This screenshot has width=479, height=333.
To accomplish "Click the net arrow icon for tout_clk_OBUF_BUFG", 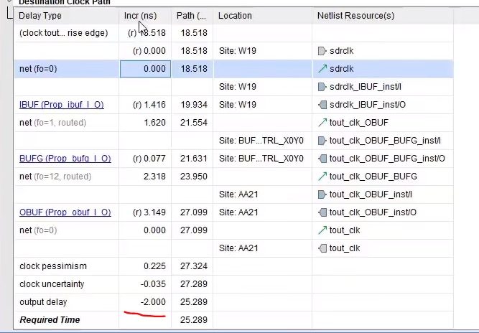I will point(322,176).
